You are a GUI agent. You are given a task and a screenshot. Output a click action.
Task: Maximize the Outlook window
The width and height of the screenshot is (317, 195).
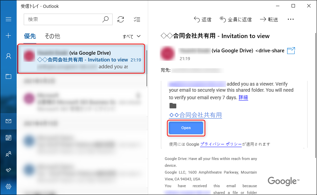click(293, 6)
